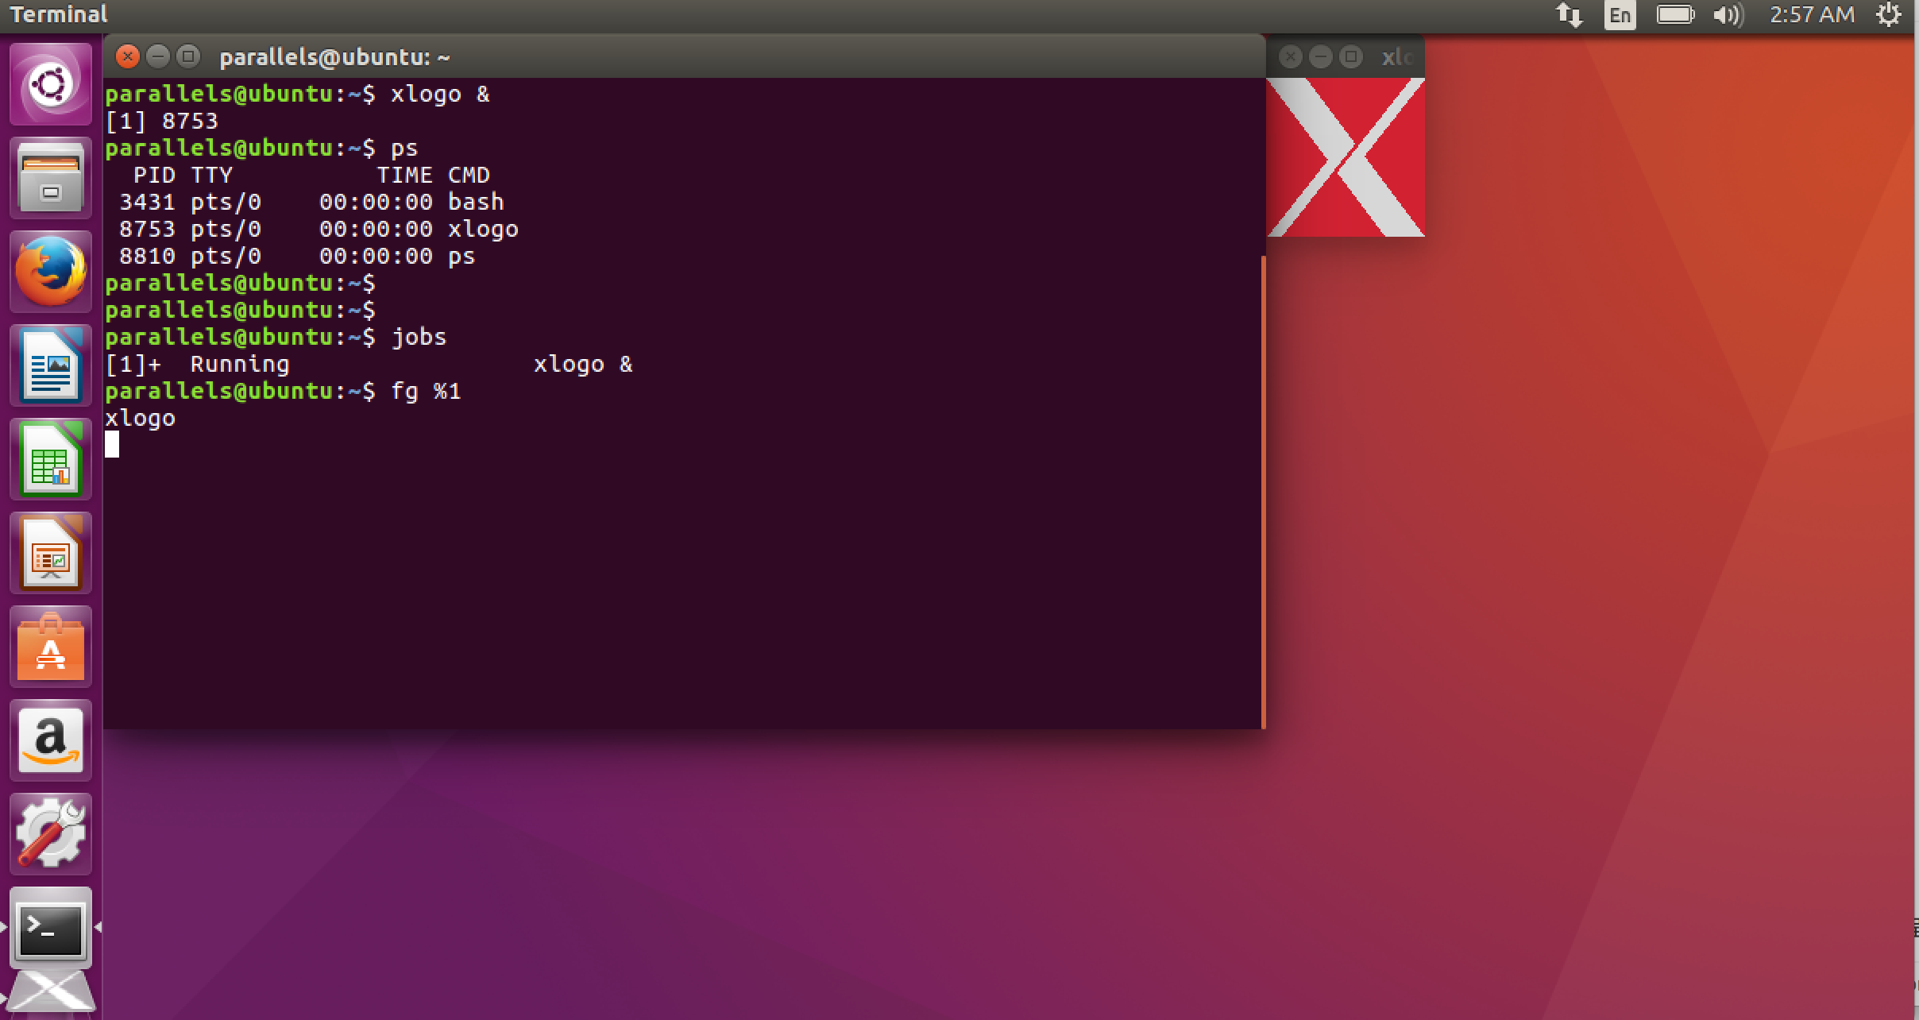The height and width of the screenshot is (1020, 1919).
Task: Select the Terminal icon in launcher
Action: point(51,928)
